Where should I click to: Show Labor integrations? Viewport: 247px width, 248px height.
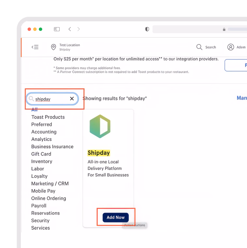click(x=37, y=169)
